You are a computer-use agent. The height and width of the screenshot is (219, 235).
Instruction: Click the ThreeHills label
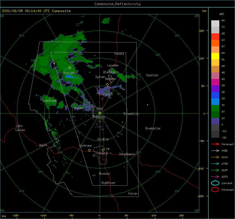(x=131, y=114)
